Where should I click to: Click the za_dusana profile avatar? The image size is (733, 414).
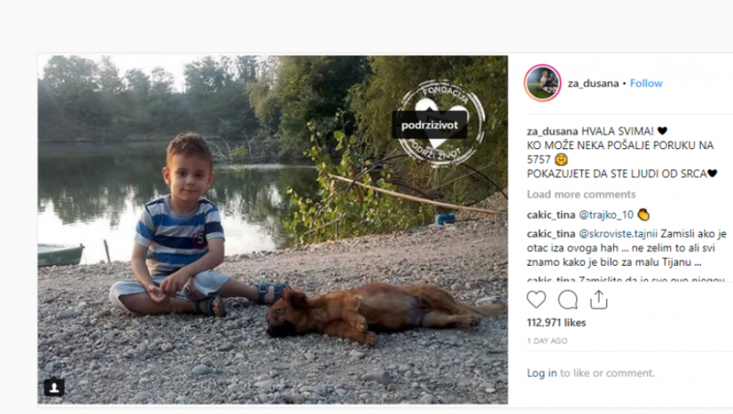click(x=542, y=83)
